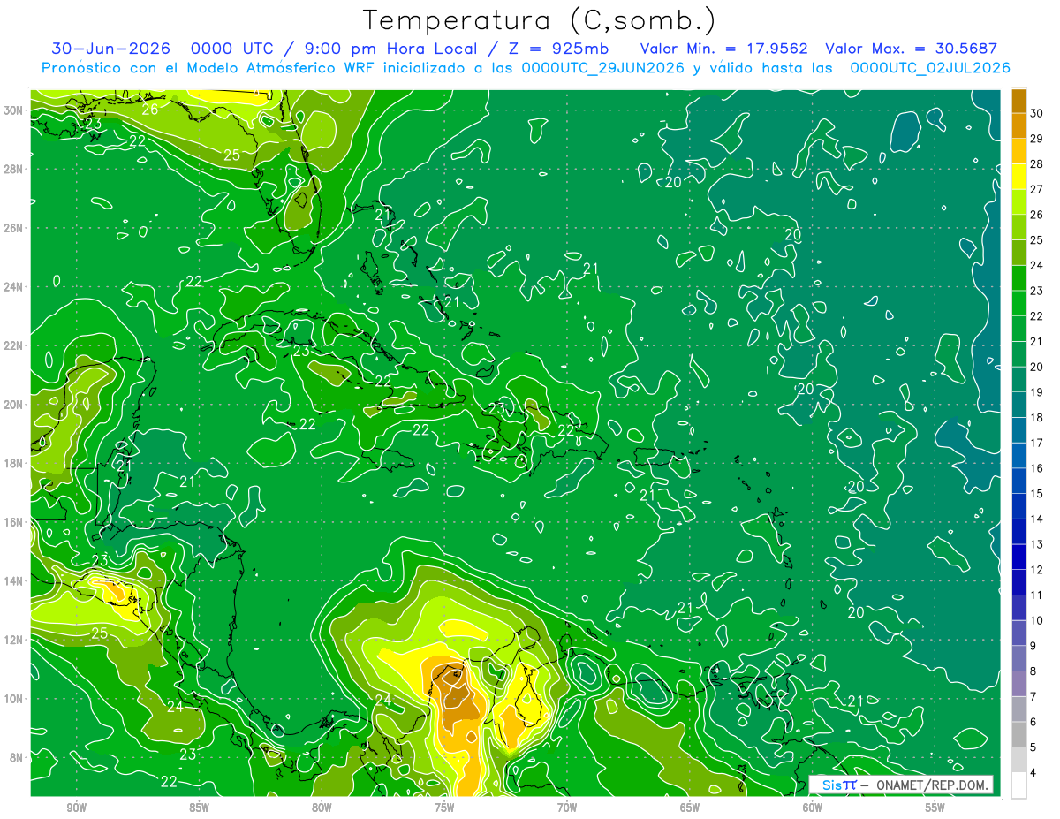Click legend value "29" on the color bar
1060x819 pixels.
point(1037,139)
